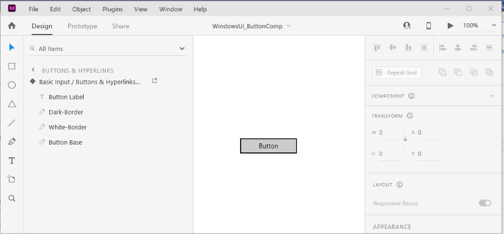Click the Y position input field

click(x=429, y=153)
